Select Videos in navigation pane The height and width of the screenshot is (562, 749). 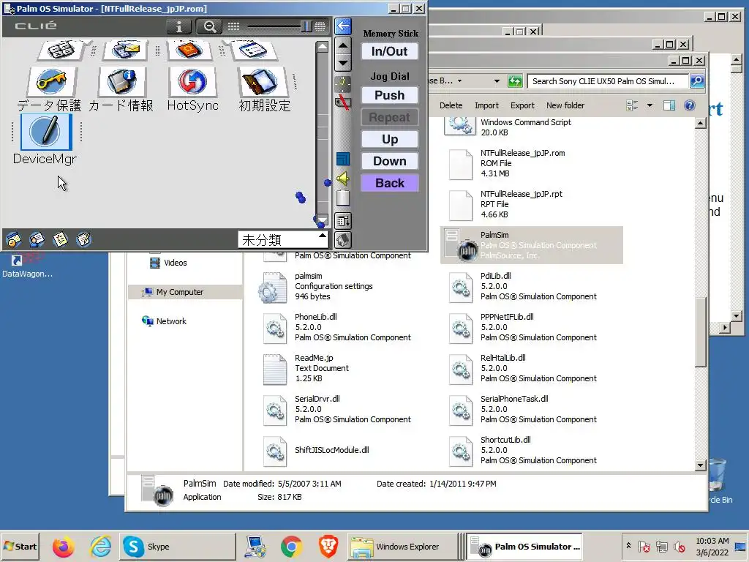[x=175, y=263]
